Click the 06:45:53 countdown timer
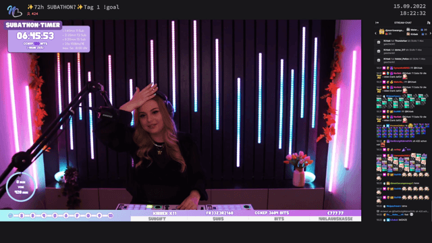 tap(35, 36)
